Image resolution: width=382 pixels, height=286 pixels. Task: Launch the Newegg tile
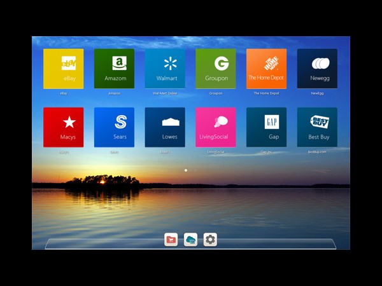click(x=317, y=69)
